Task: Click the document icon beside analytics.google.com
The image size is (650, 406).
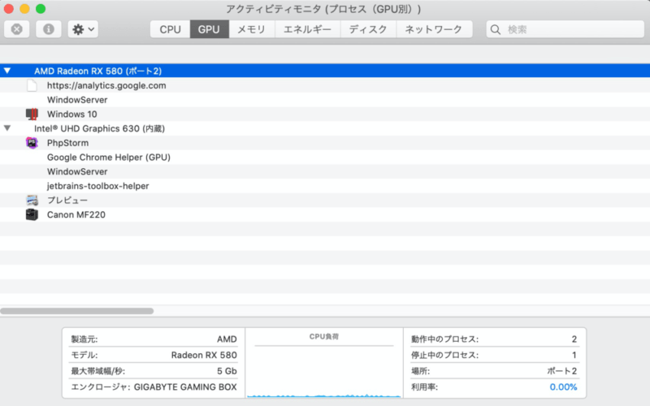Action: [x=32, y=85]
